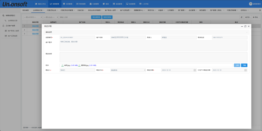Open 客户证照信息 in sidebar
Screen dimensions: 262x131
click(x=13, y=36)
